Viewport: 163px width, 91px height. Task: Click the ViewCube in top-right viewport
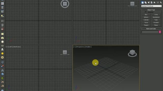point(132,4)
